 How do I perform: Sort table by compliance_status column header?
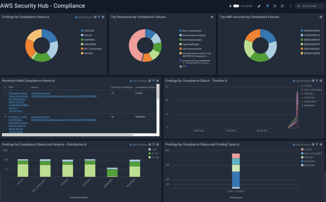click(x=145, y=87)
